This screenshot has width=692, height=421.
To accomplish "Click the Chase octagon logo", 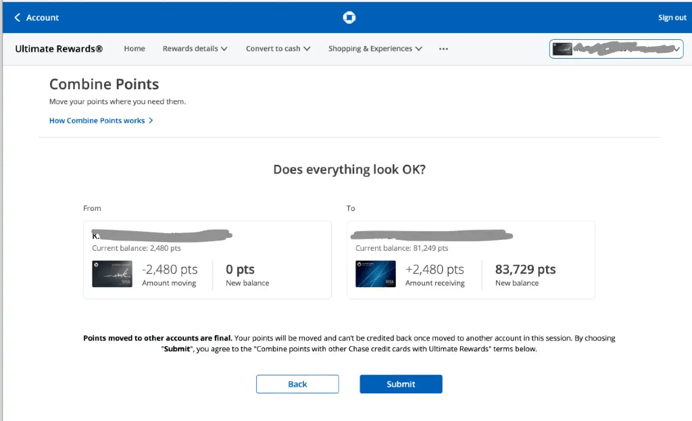I will click(349, 18).
